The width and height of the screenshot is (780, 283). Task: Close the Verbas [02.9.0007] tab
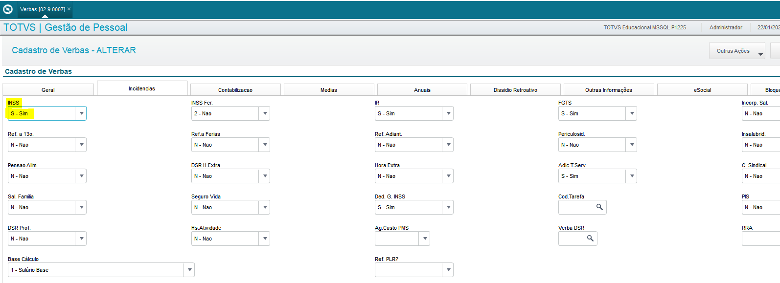tap(69, 9)
